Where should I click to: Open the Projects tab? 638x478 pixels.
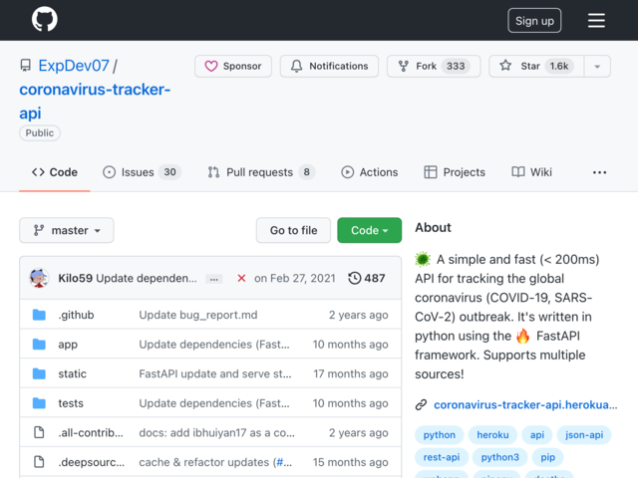(455, 172)
